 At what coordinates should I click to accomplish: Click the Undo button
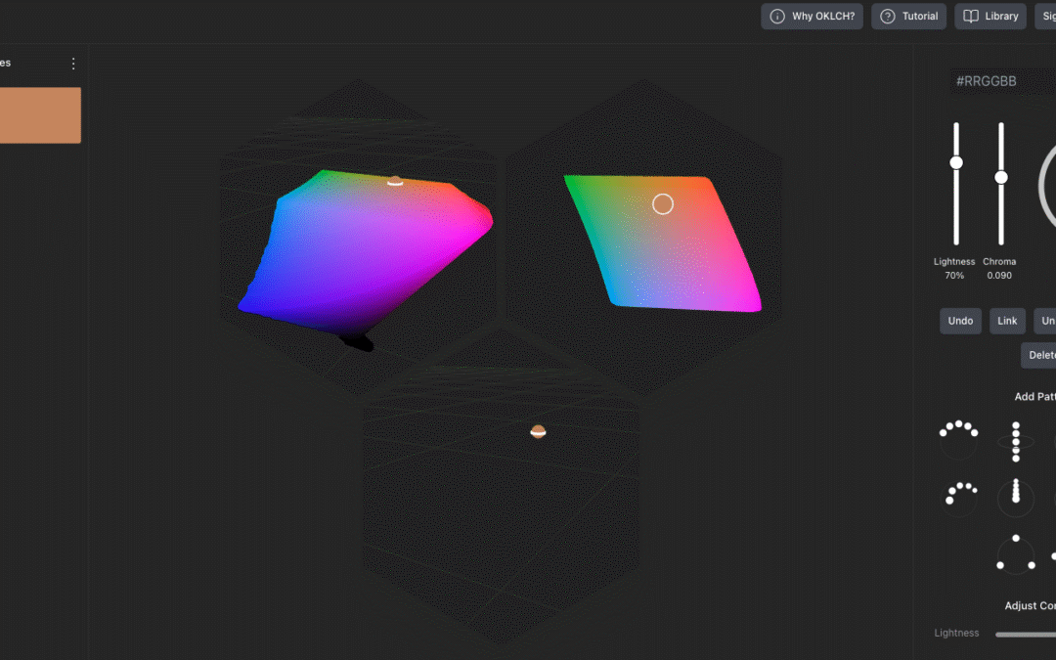coord(960,321)
